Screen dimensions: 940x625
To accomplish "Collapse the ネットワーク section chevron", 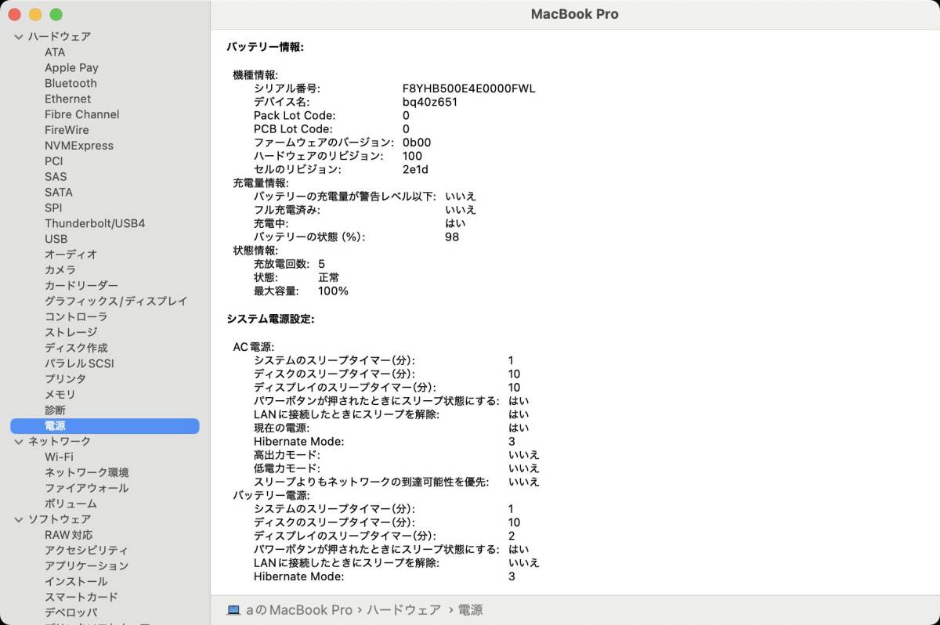I will (19, 442).
